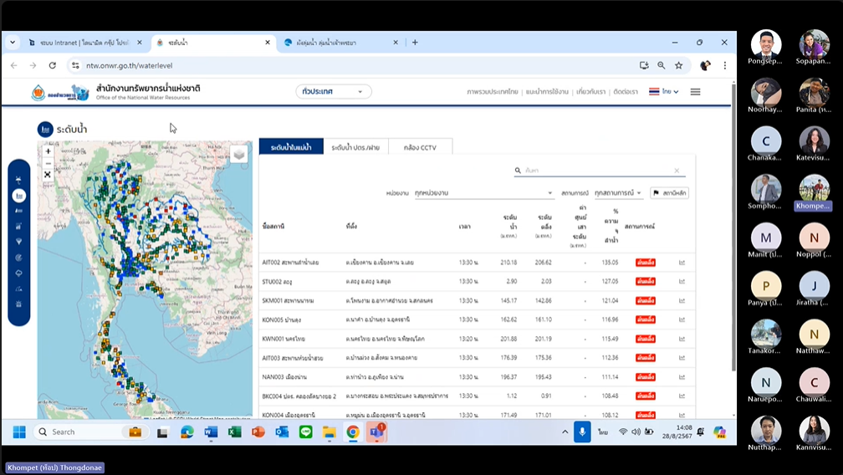The image size is (843, 475).
Task: Clear the station search box
Action: click(x=677, y=171)
